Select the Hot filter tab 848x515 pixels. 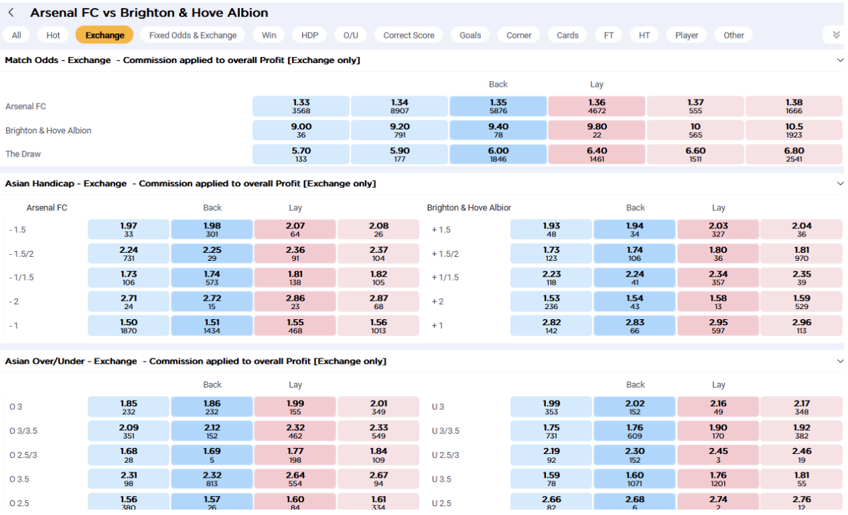54,35
